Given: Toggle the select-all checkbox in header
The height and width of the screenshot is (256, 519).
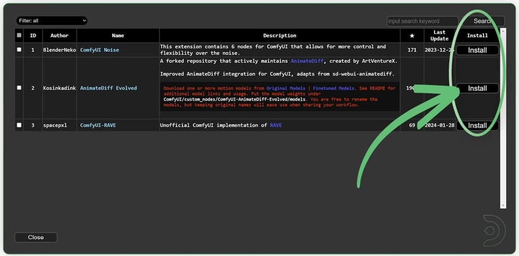Looking at the screenshot, I should [x=19, y=36].
